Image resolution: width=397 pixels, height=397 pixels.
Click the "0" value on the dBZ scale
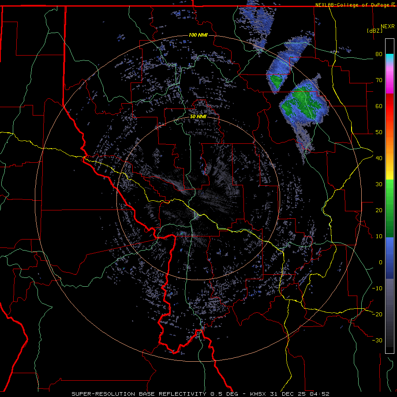(x=381, y=262)
